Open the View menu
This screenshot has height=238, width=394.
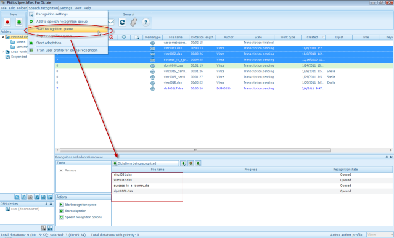click(x=78, y=8)
